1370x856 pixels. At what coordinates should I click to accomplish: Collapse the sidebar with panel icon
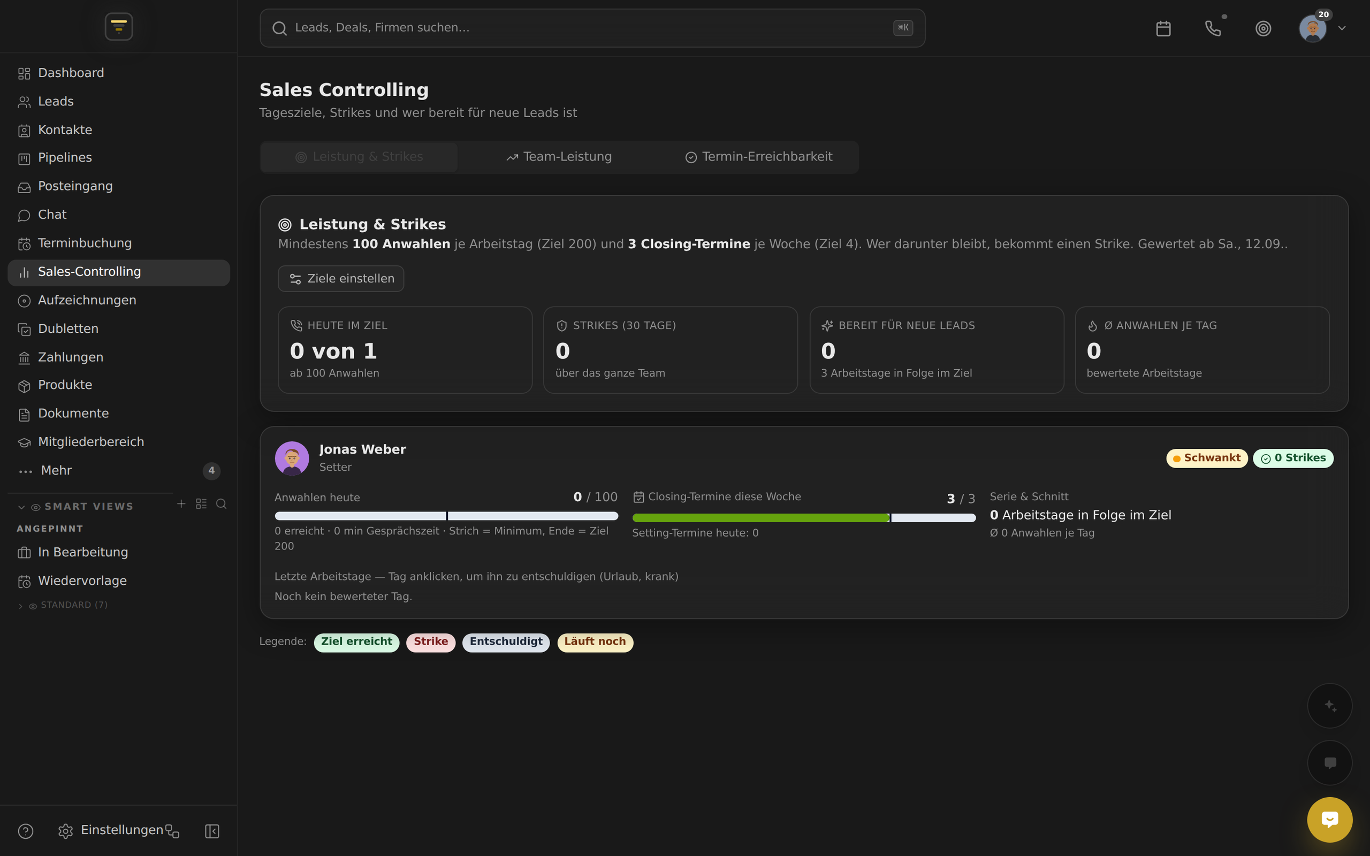[x=212, y=830]
